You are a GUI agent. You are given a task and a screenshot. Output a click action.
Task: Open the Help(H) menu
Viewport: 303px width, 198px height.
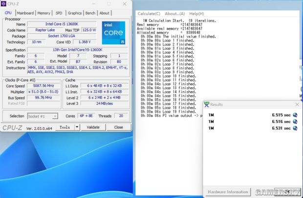tap(196, 14)
